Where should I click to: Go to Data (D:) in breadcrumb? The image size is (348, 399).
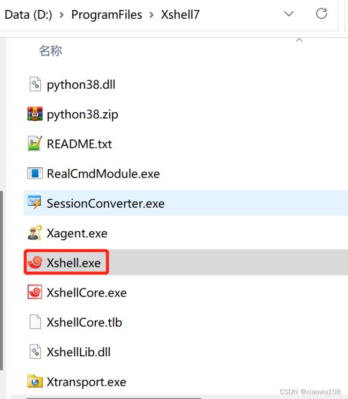tap(28, 15)
